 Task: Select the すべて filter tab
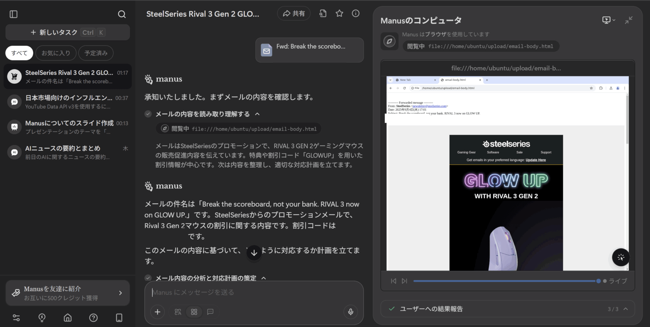pos(19,53)
